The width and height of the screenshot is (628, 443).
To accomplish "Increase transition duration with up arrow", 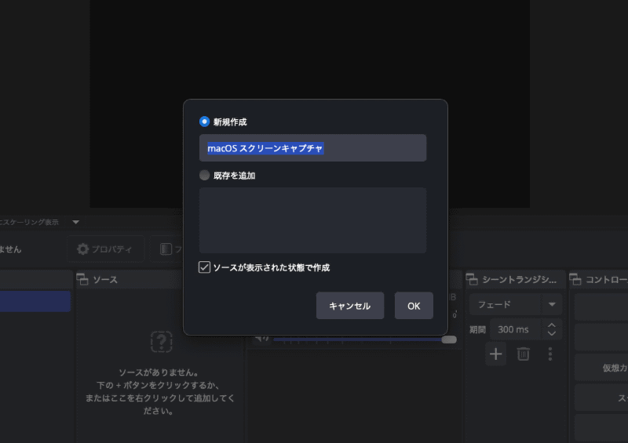I will tap(552, 325).
